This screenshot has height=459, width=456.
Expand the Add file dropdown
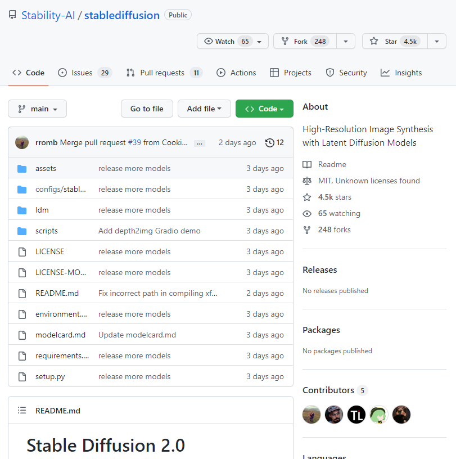204,108
